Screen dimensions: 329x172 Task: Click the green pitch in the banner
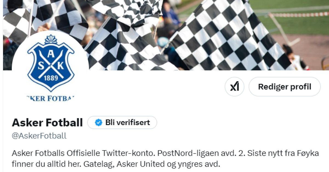point(291,16)
